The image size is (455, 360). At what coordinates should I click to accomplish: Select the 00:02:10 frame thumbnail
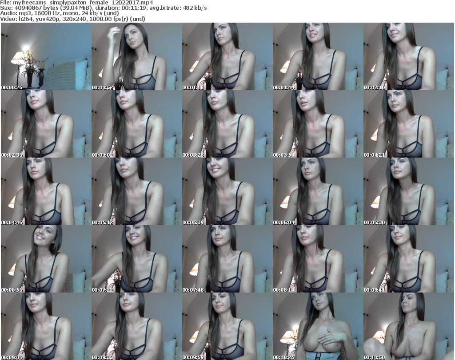(409, 56)
